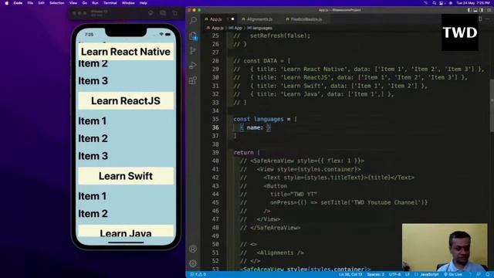Screen dimensions: 494x278
Task: Click the Simulator window title iPhone 13
Action: coord(100,12)
